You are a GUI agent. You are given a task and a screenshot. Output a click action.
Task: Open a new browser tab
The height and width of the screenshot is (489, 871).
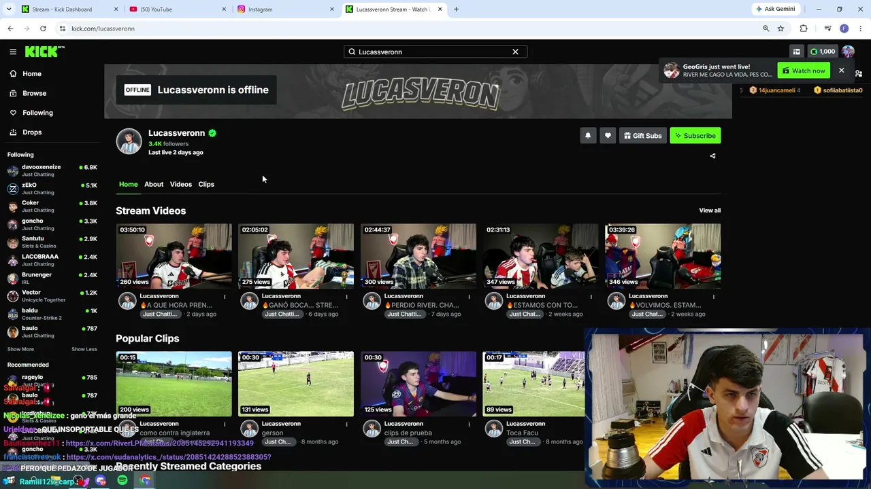tap(456, 10)
